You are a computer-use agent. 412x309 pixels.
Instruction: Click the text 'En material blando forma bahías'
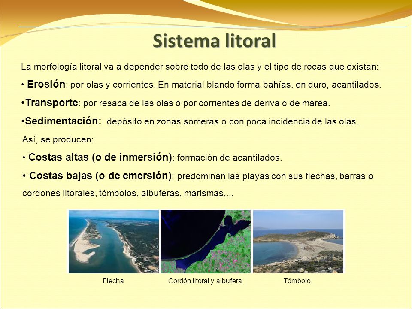coord(225,85)
